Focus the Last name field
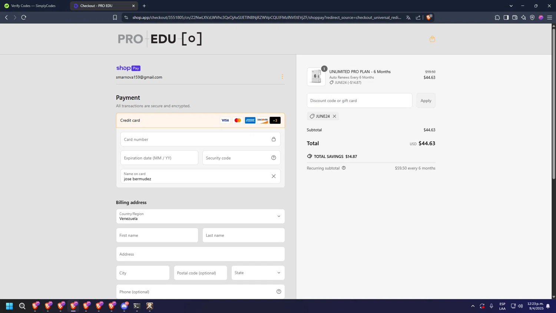The width and height of the screenshot is (556, 313). tap(244, 235)
